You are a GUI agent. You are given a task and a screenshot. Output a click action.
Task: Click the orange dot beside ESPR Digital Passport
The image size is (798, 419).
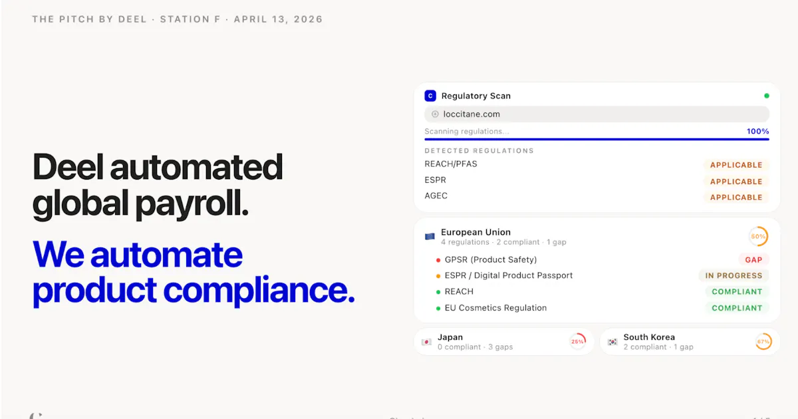[438, 276]
